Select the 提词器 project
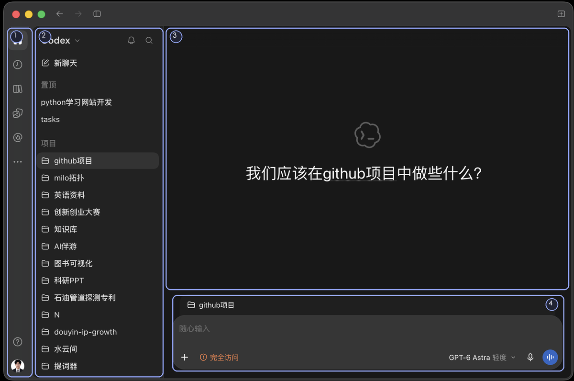Screen dimensions: 574x381 pos(98,366)
